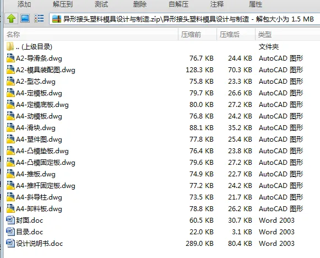Viewport: 320px width, 258px height.
Task: Click the 88.1 KB size value
Action: pyautogui.click(x=202, y=128)
